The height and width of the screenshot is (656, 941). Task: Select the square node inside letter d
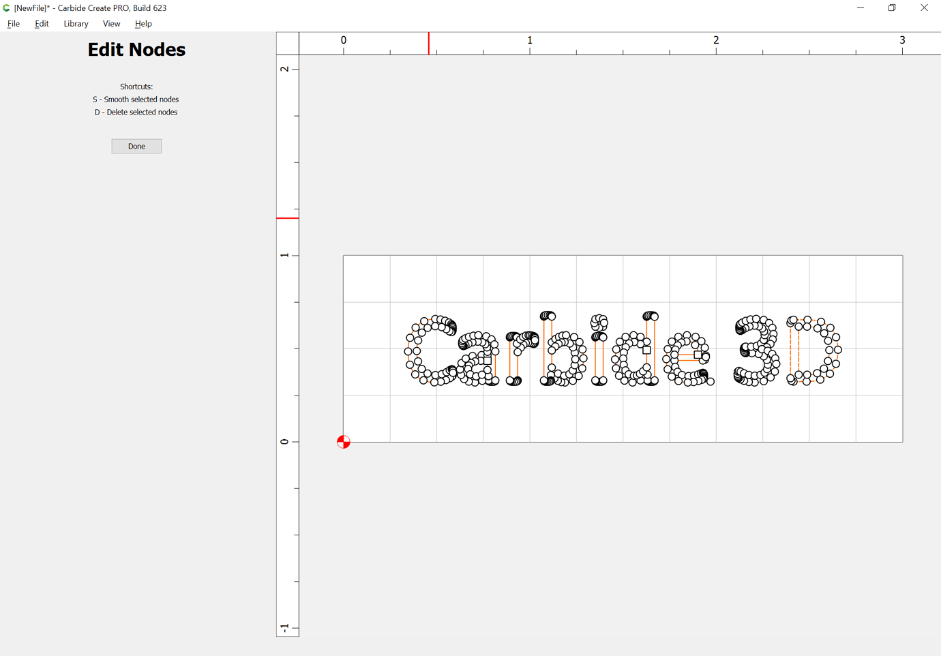(x=646, y=350)
